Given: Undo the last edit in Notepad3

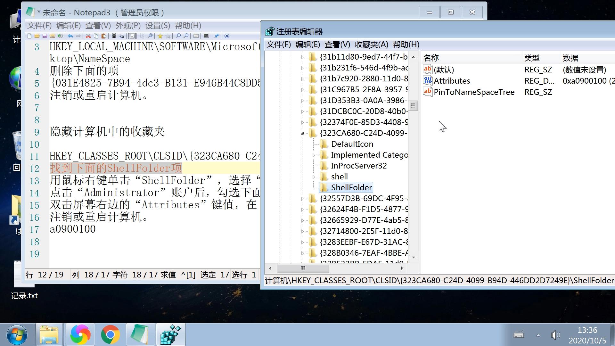Looking at the screenshot, I should click(x=70, y=36).
